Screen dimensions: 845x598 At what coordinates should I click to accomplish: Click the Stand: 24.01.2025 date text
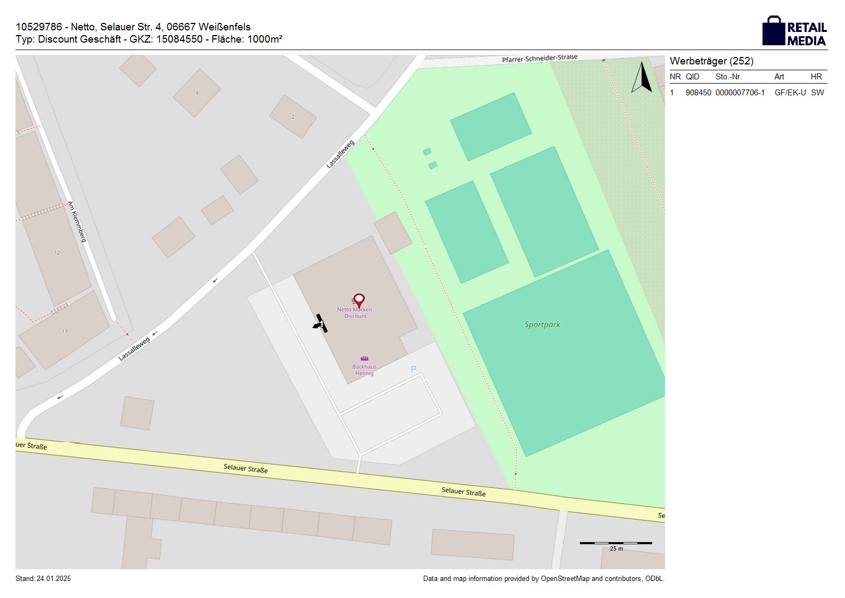pyautogui.click(x=43, y=579)
